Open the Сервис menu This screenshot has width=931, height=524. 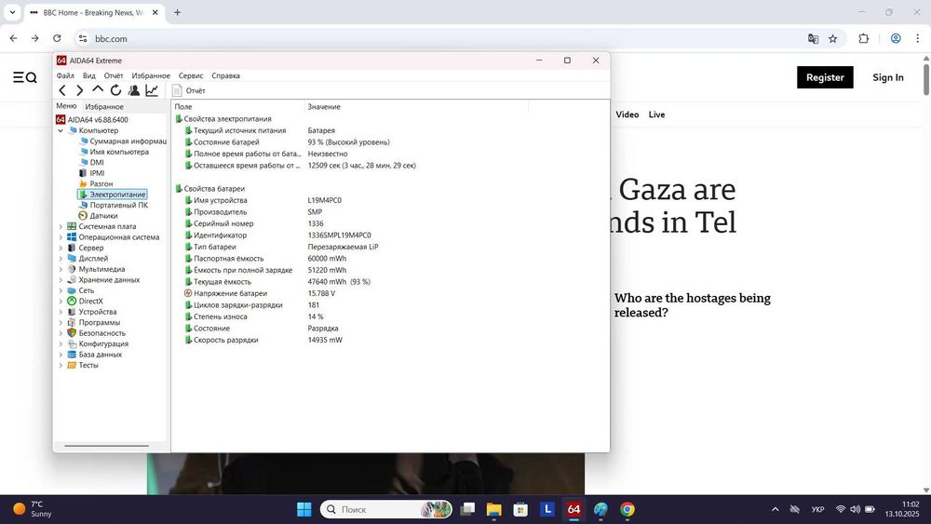click(191, 75)
